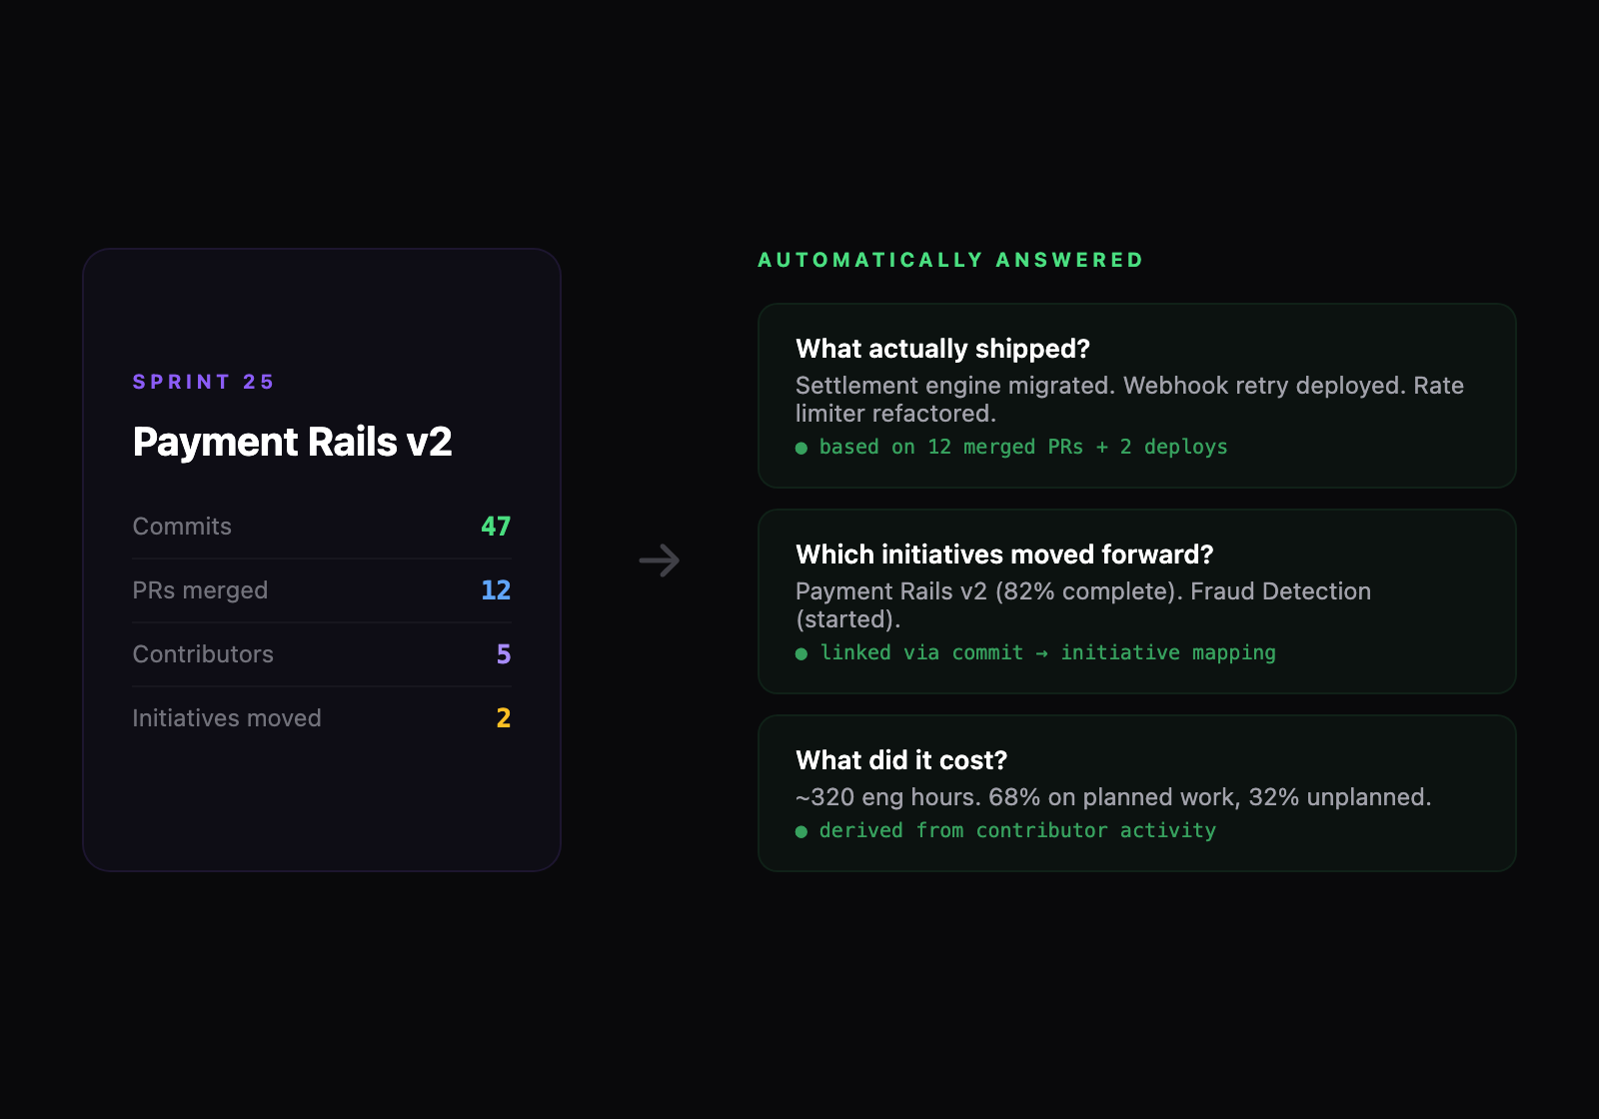
Task: Expand the 'What actually shipped?' card
Action: click(1137, 396)
